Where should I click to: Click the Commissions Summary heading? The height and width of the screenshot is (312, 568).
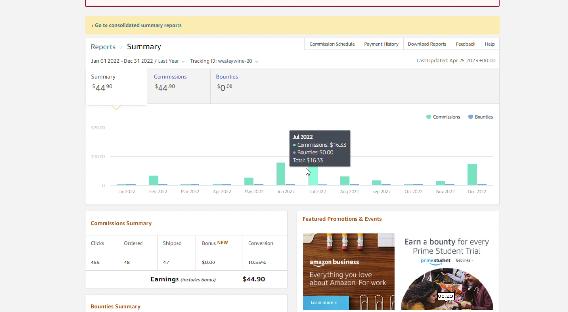[x=122, y=223]
